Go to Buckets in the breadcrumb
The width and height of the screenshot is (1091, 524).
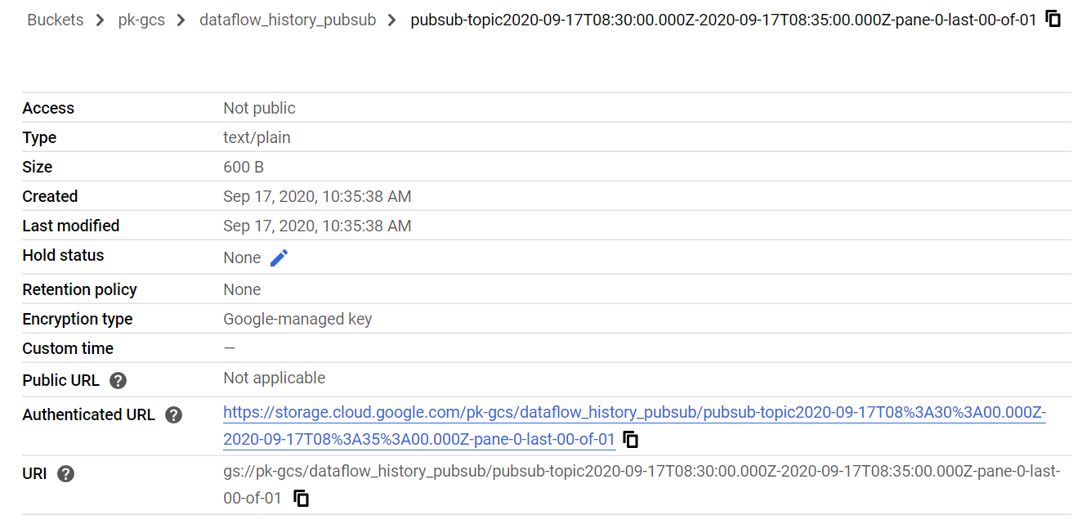[56, 20]
